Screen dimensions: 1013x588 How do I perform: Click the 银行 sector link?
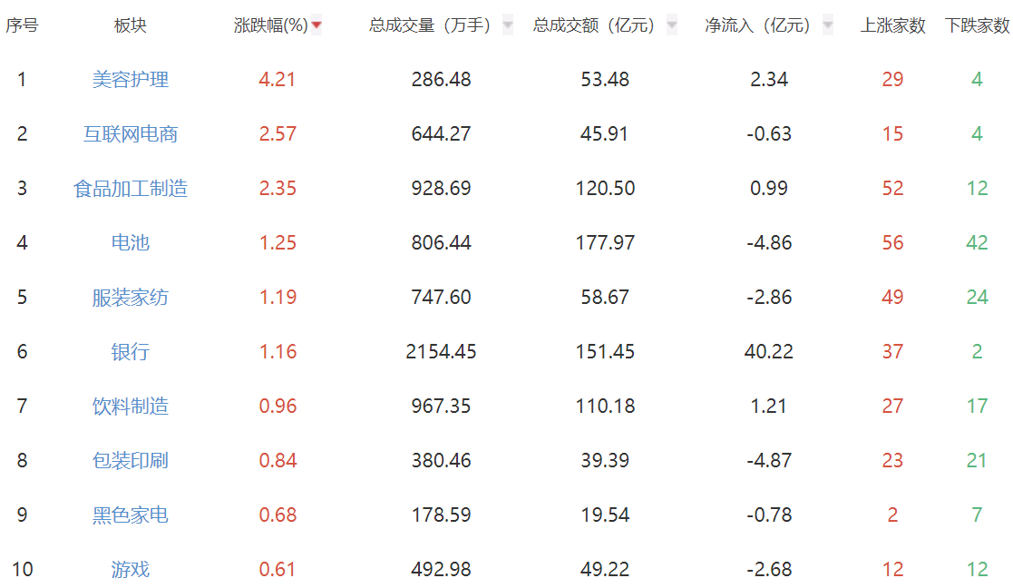point(131,352)
